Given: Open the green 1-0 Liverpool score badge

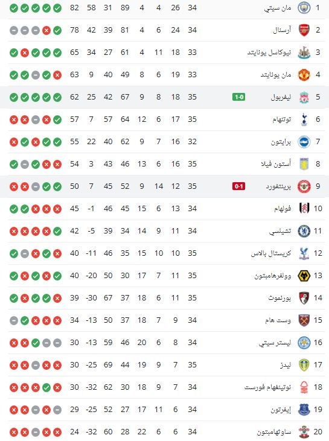Looking at the screenshot, I should (x=238, y=97).
